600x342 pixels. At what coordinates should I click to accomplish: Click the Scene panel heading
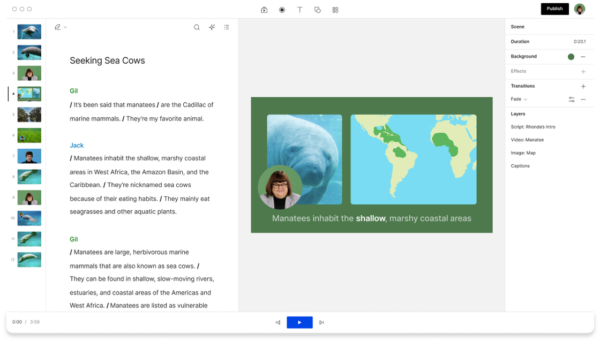[517, 27]
